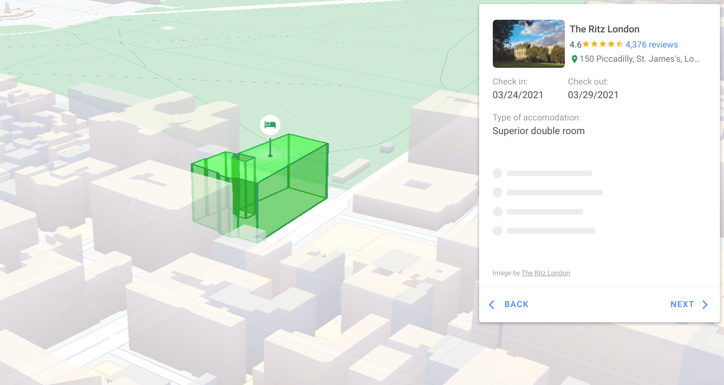Click the second grey placeholder bar

pyautogui.click(x=555, y=193)
